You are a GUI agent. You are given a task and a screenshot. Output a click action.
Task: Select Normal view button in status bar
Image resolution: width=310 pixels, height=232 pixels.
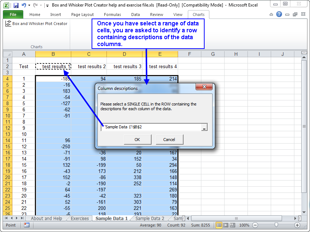pyautogui.click(x=219, y=225)
